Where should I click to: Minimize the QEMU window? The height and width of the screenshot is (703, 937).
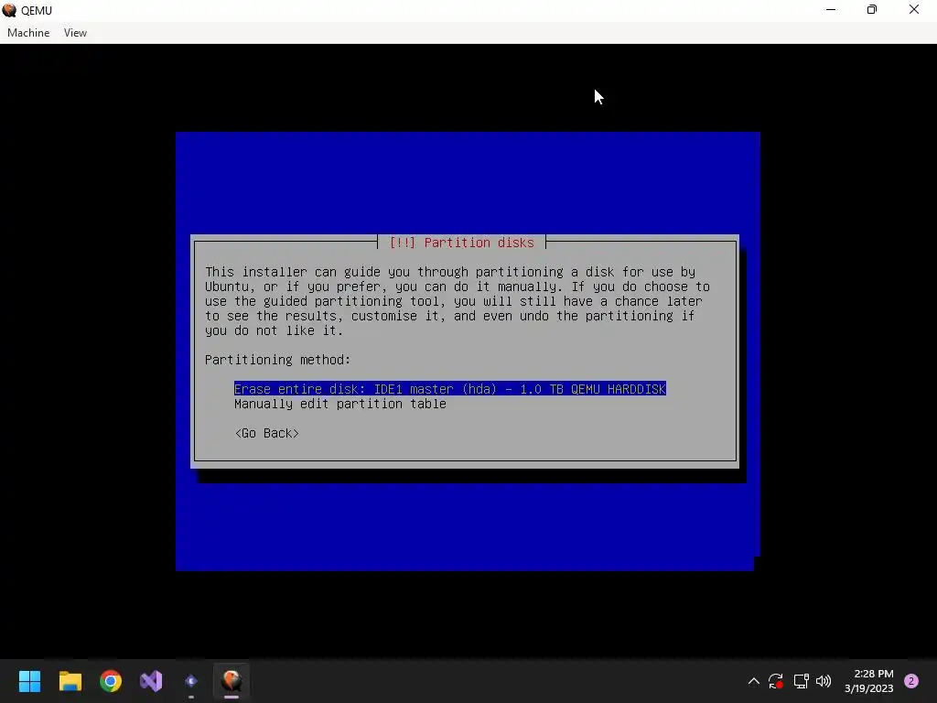[x=831, y=9]
